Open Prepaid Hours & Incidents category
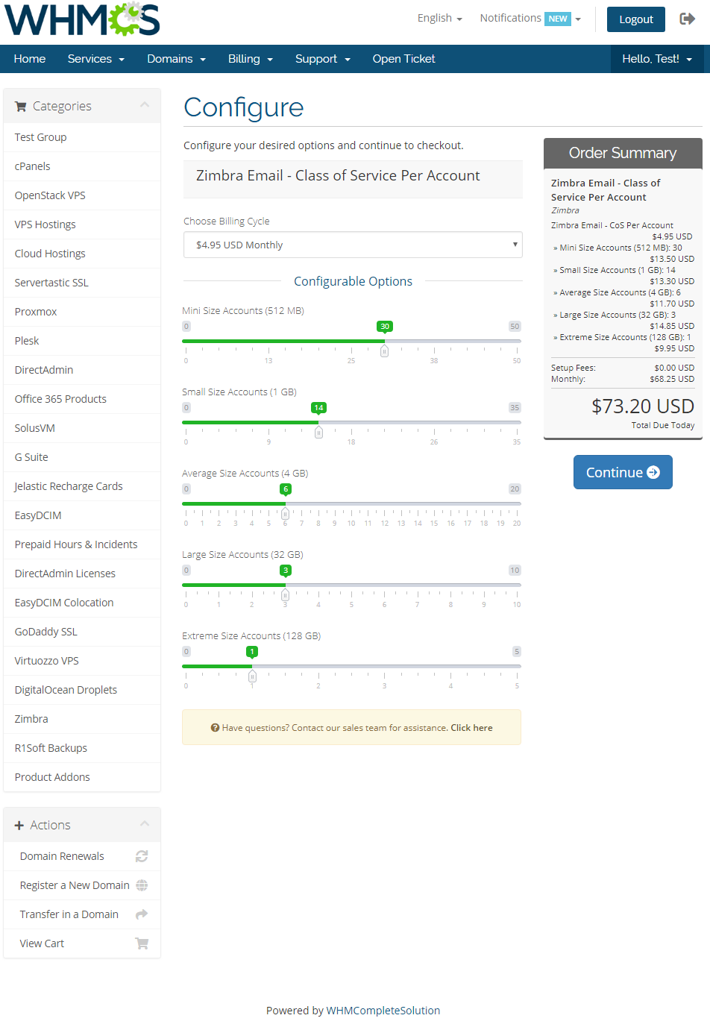This screenshot has width=710, height=1027. [82, 544]
